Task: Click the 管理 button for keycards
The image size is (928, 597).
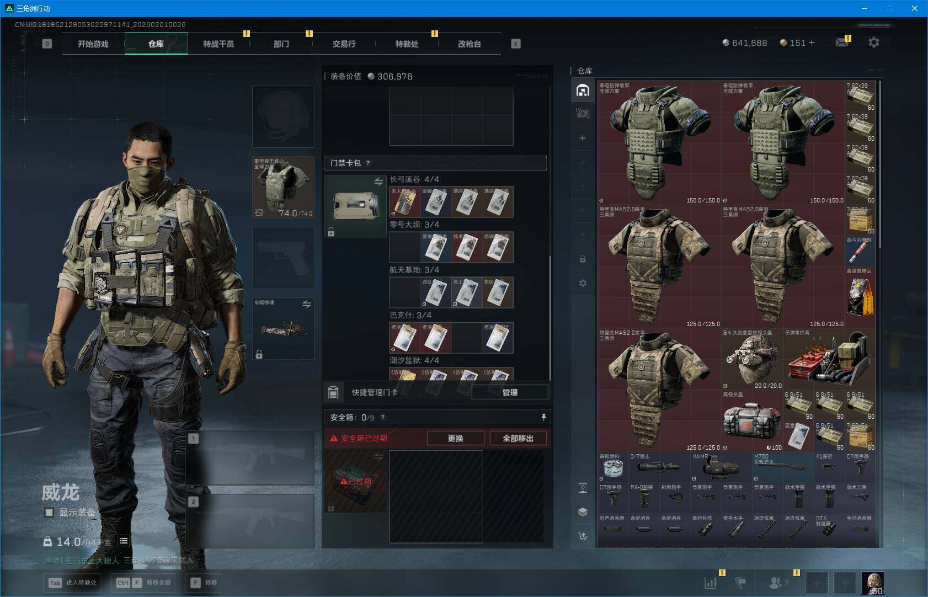Action: [x=510, y=392]
